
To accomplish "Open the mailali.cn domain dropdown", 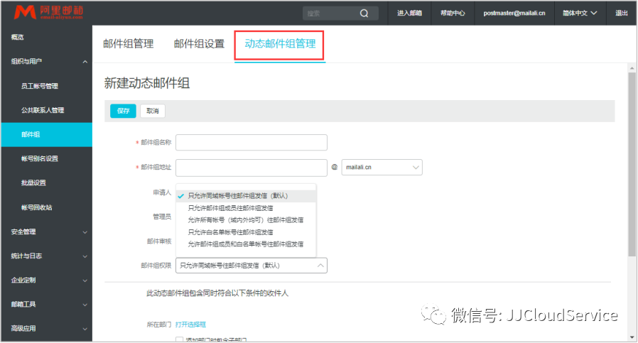I will pyautogui.click(x=382, y=167).
